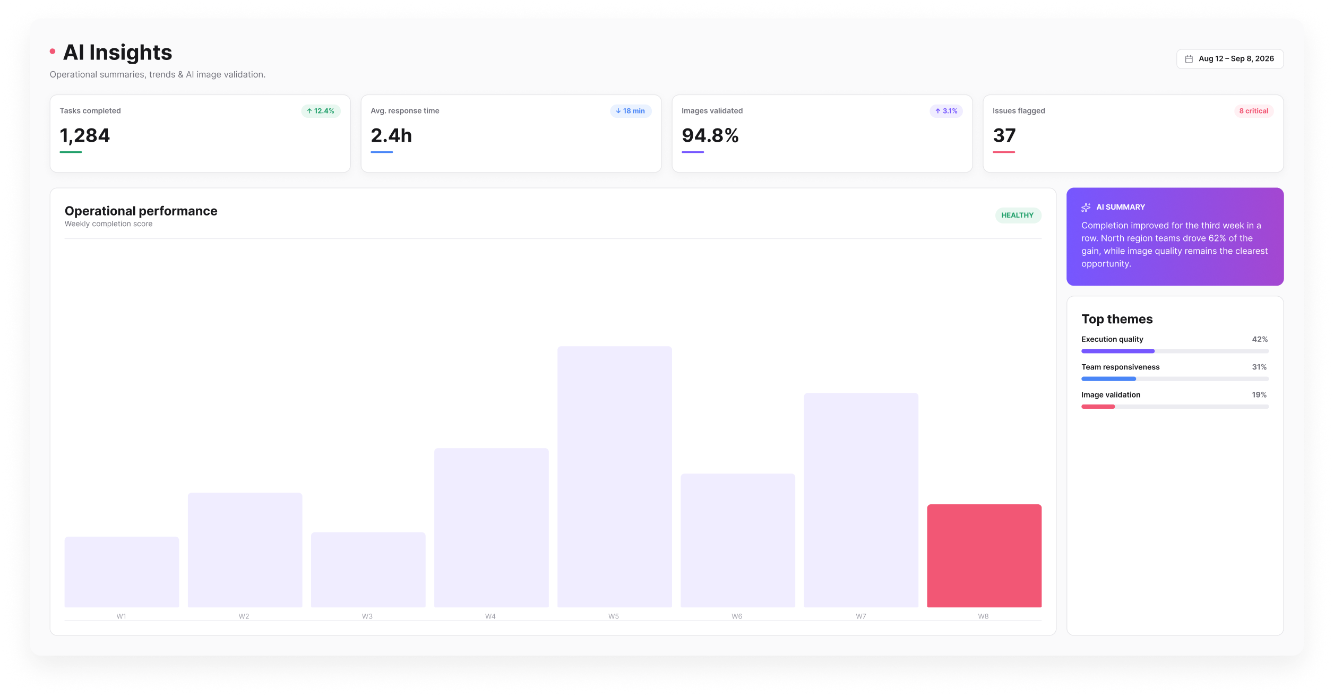Image resolution: width=1334 pixels, height=697 pixels.
Task: Click the Issues flagged label
Action: pyautogui.click(x=1019, y=111)
